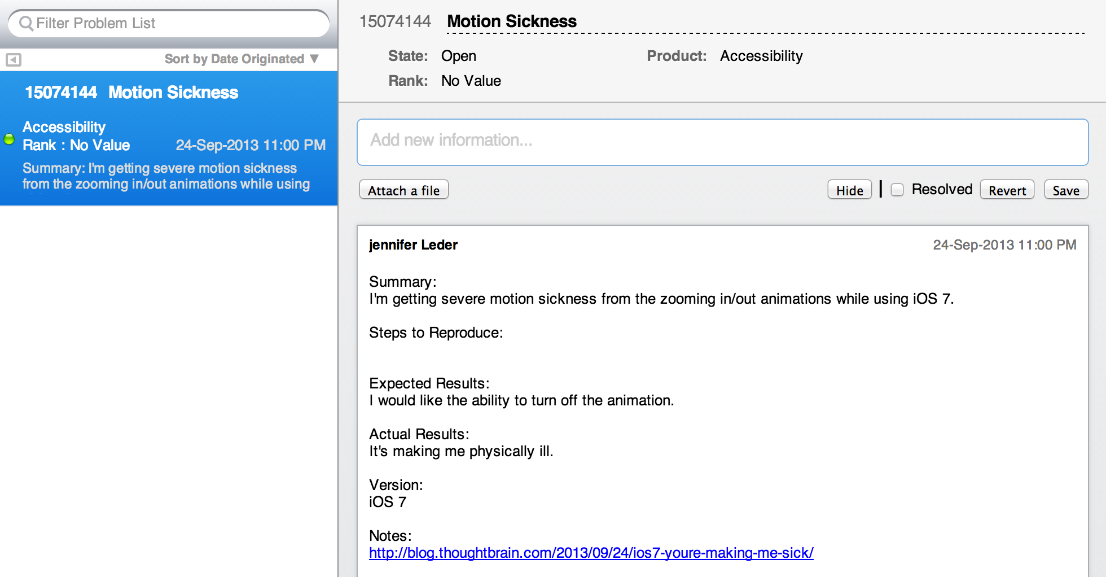This screenshot has width=1106, height=577.
Task: Focus the Filter Problem List field
Action: 169,23
